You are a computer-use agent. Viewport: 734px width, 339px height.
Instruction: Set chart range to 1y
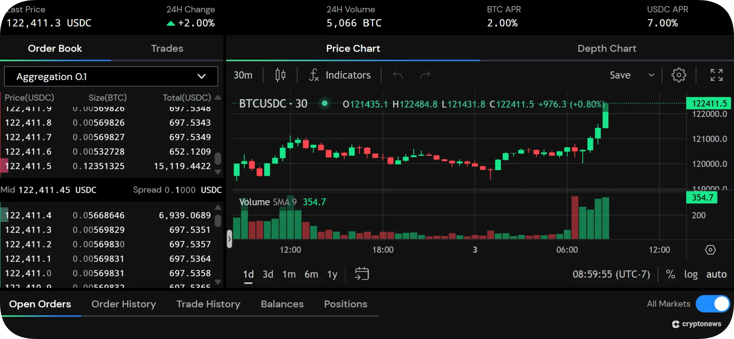(x=332, y=274)
